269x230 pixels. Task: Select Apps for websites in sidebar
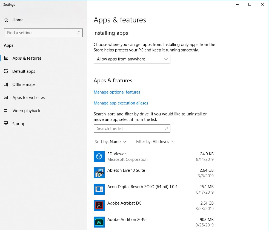pos(28,98)
